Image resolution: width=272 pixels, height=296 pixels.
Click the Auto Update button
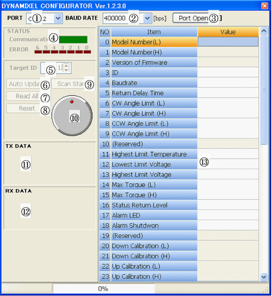pos(28,84)
